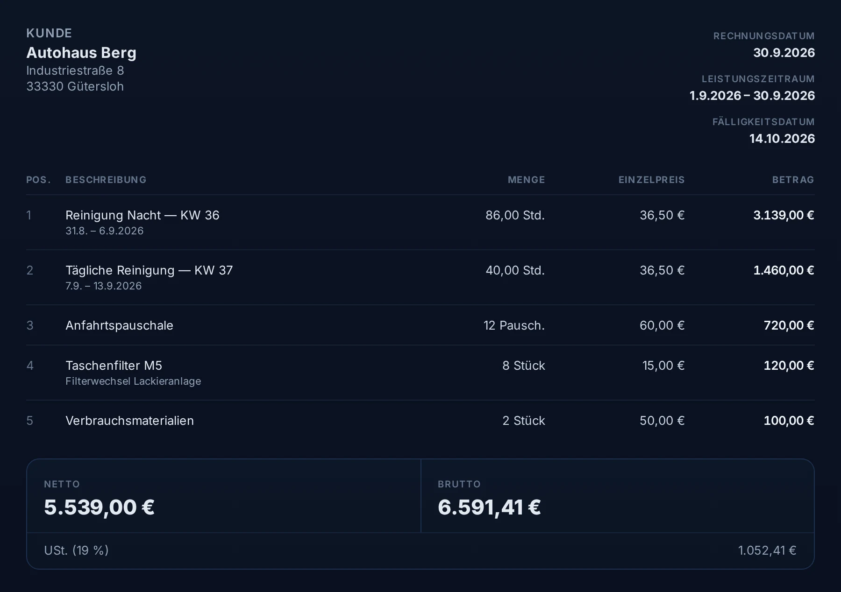Viewport: 841px width, 592px height.
Task: Select the tax amount 1.052,41 €
Action: tap(767, 550)
